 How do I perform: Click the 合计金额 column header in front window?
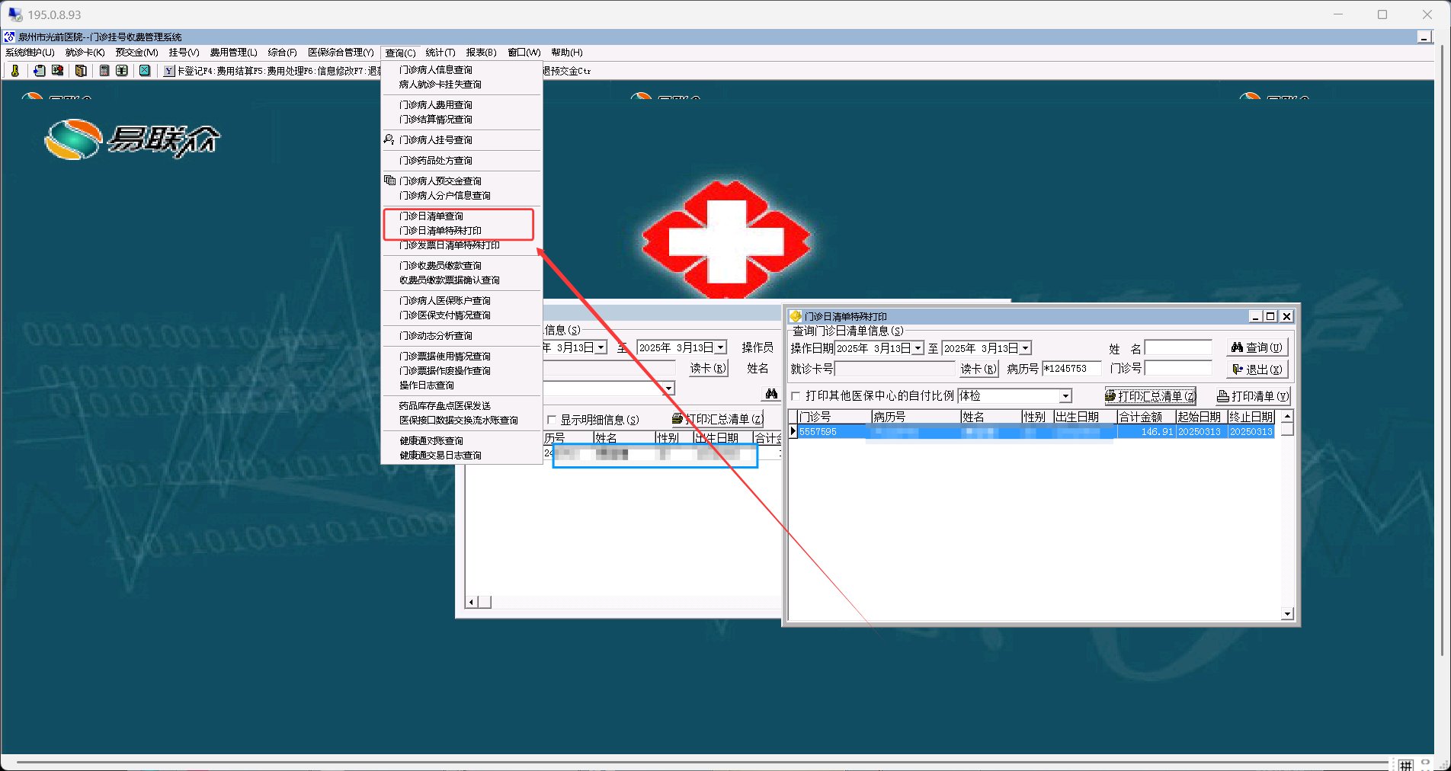click(x=1145, y=417)
